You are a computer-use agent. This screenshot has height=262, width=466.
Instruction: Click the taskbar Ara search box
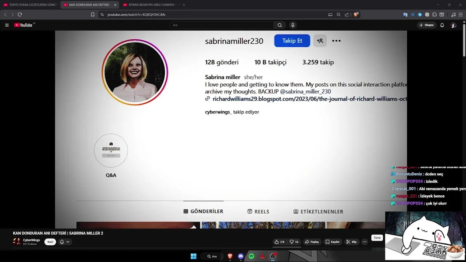click(x=212, y=256)
